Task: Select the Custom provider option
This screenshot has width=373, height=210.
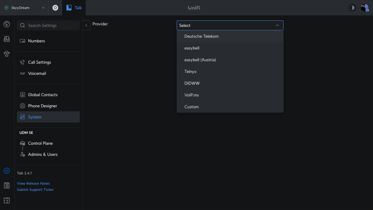Action: pyautogui.click(x=192, y=107)
